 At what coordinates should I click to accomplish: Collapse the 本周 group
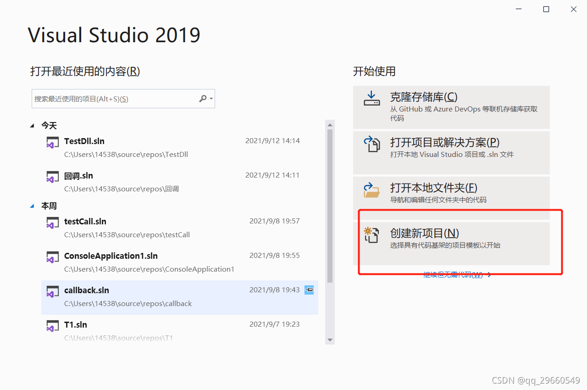tap(32, 206)
